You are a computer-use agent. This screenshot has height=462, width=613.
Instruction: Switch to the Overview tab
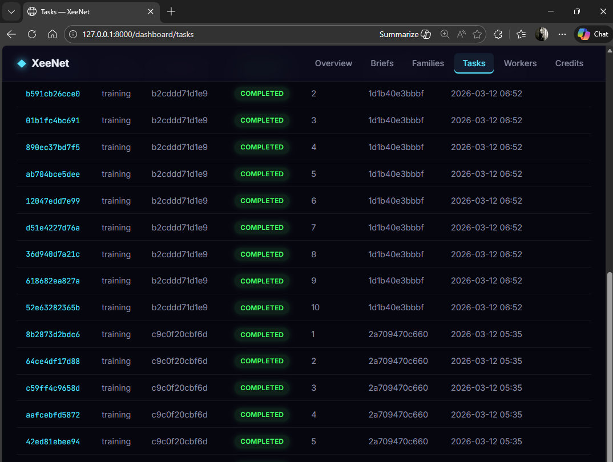pos(333,63)
